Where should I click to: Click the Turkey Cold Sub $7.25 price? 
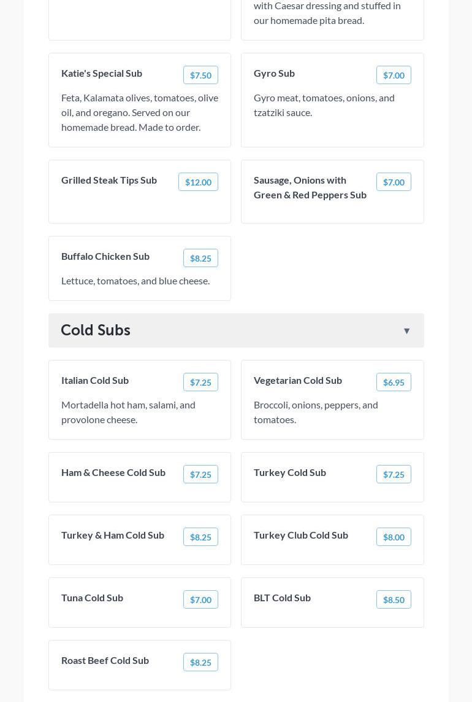pyautogui.click(x=394, y=474)
